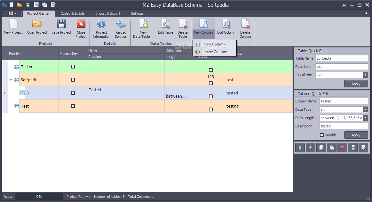Click the quick access save disk icon

(28, 4)
